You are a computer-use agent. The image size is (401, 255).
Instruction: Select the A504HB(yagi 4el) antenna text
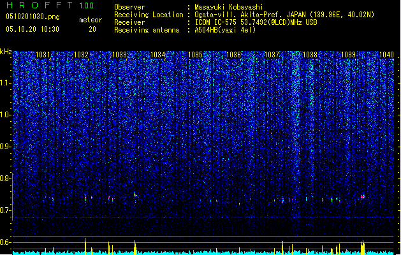pyautogui.click(x=225, y=30)
